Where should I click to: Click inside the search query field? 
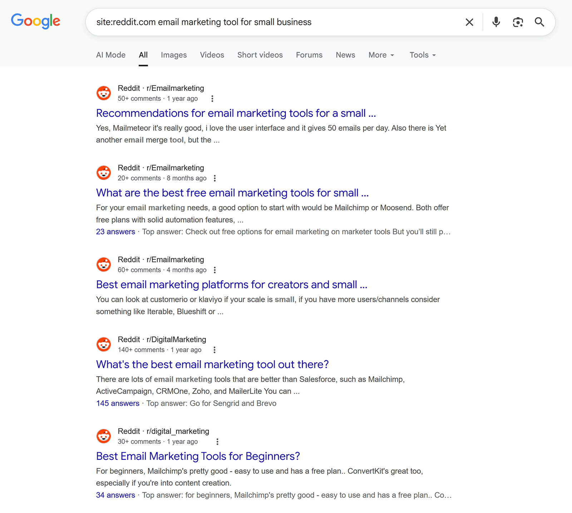coord(250,22)
